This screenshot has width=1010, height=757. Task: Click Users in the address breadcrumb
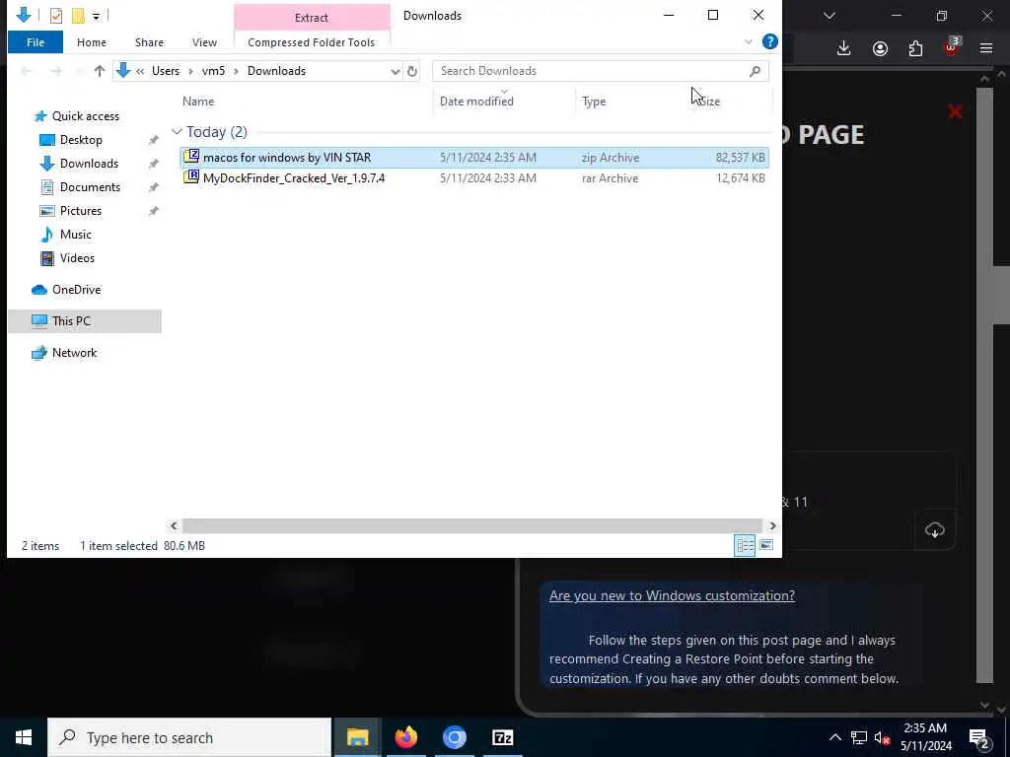[166, 71]
